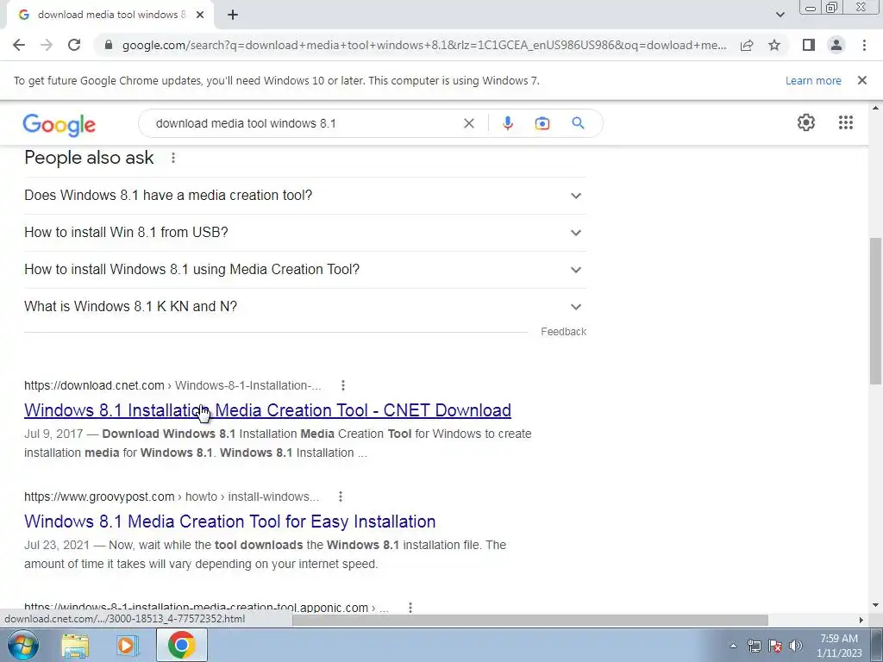Open the network tray icon
The width and height of the screenshot is (883, 662).
pos(754,646)
